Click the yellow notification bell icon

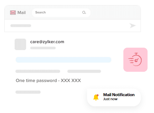point(96,97)
